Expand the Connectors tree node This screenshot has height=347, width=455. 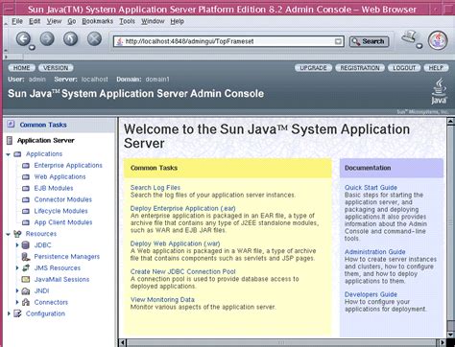[x=17, y=302]
